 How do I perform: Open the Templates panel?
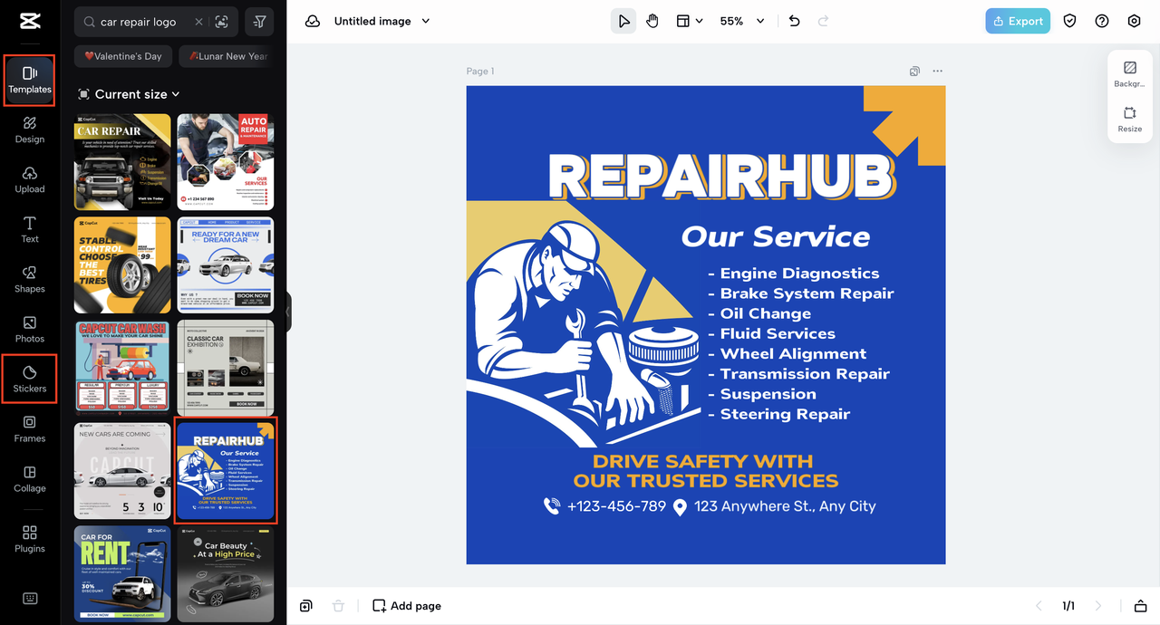pos(30,80)
